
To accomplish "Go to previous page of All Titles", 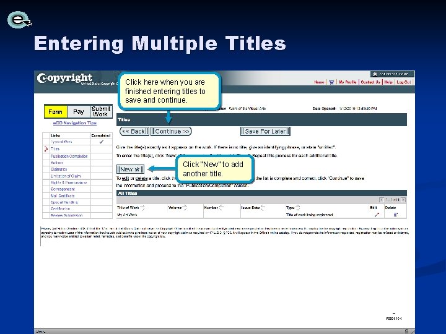I will pos(382,200).
